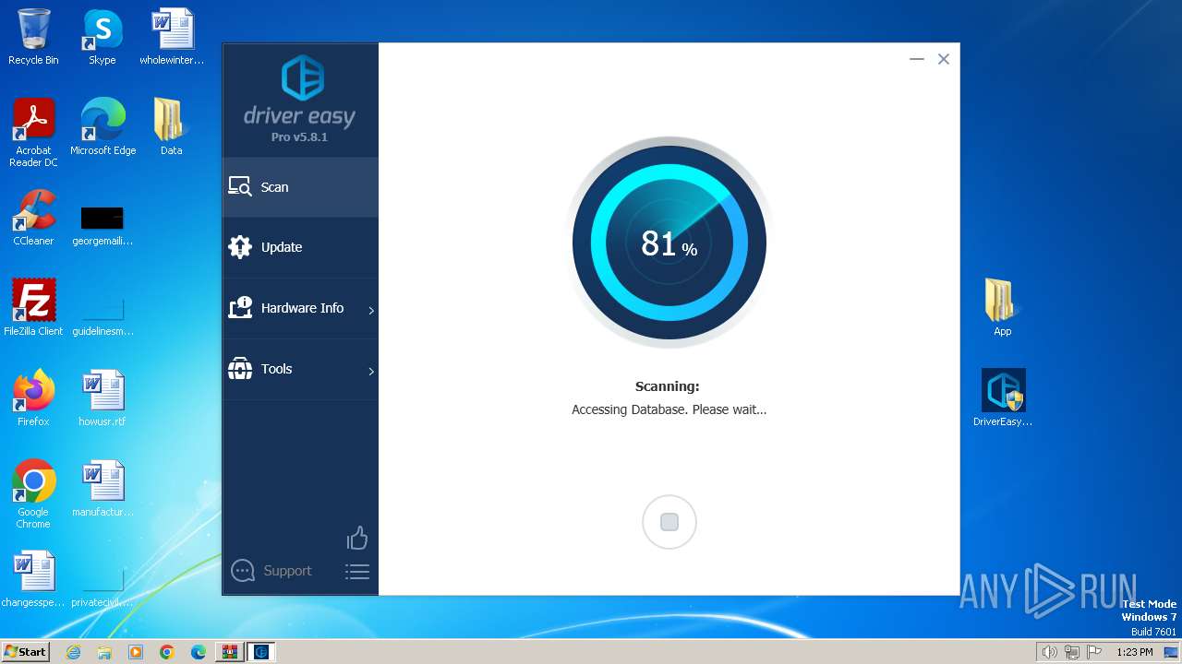
Task: Open the Data folder on the desktop
Action: coord(172,126)
